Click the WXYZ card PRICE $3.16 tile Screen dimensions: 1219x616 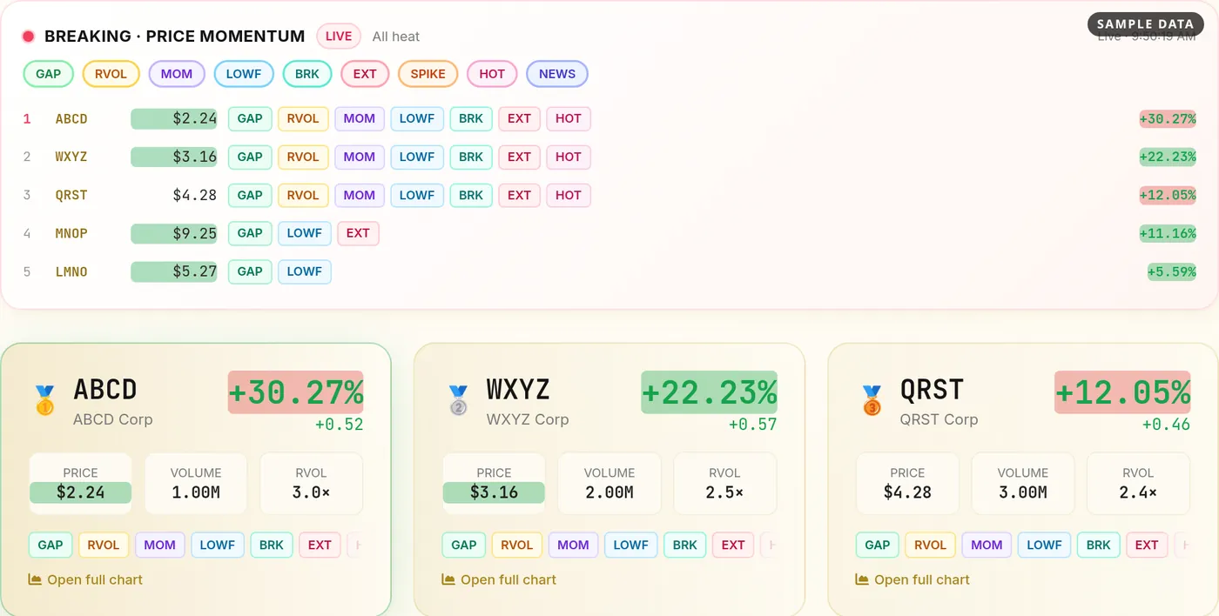pos(494,484)
